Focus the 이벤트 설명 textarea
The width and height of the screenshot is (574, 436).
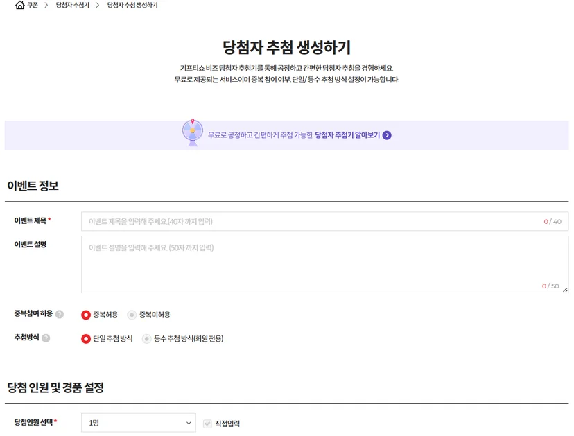324,264
